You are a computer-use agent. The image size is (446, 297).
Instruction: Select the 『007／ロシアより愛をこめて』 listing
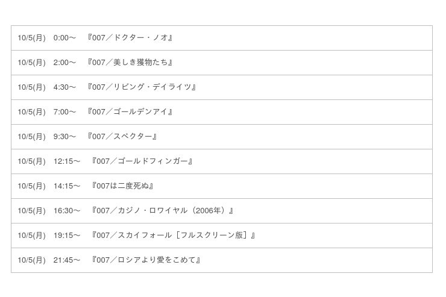coord(146,260)
